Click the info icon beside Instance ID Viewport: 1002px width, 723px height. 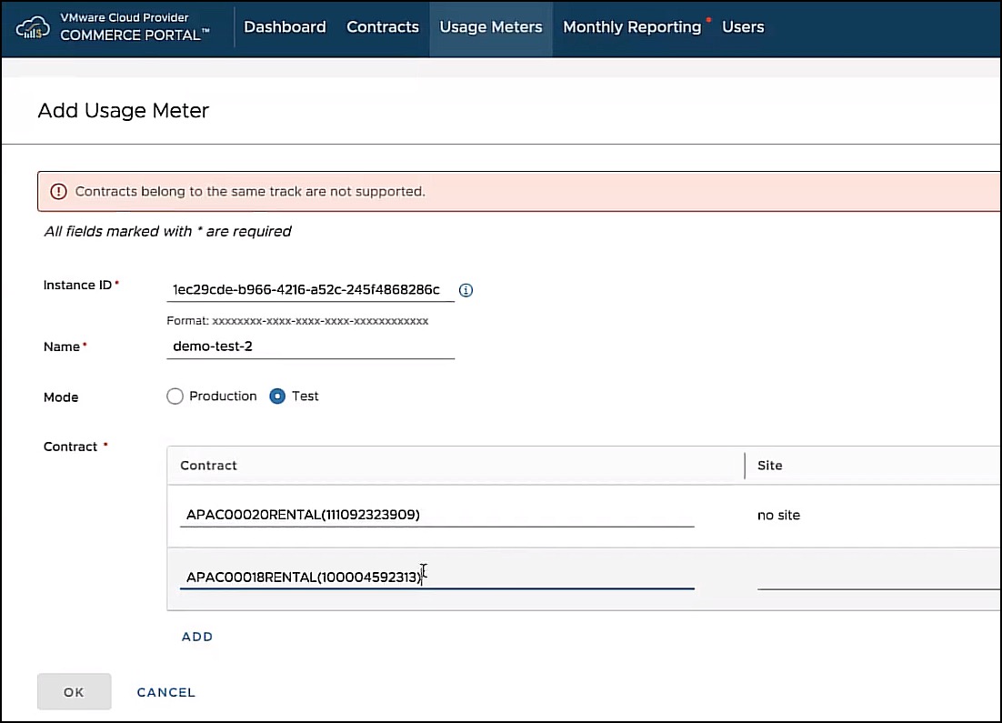tap(466, 291)
